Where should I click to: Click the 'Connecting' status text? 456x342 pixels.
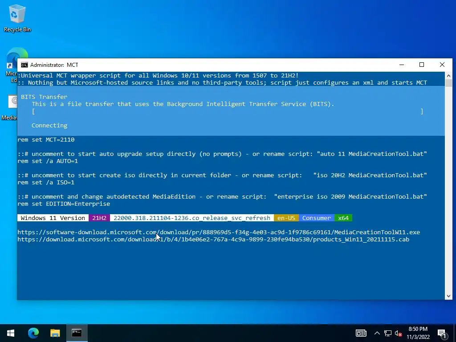(x=49, y=125)
